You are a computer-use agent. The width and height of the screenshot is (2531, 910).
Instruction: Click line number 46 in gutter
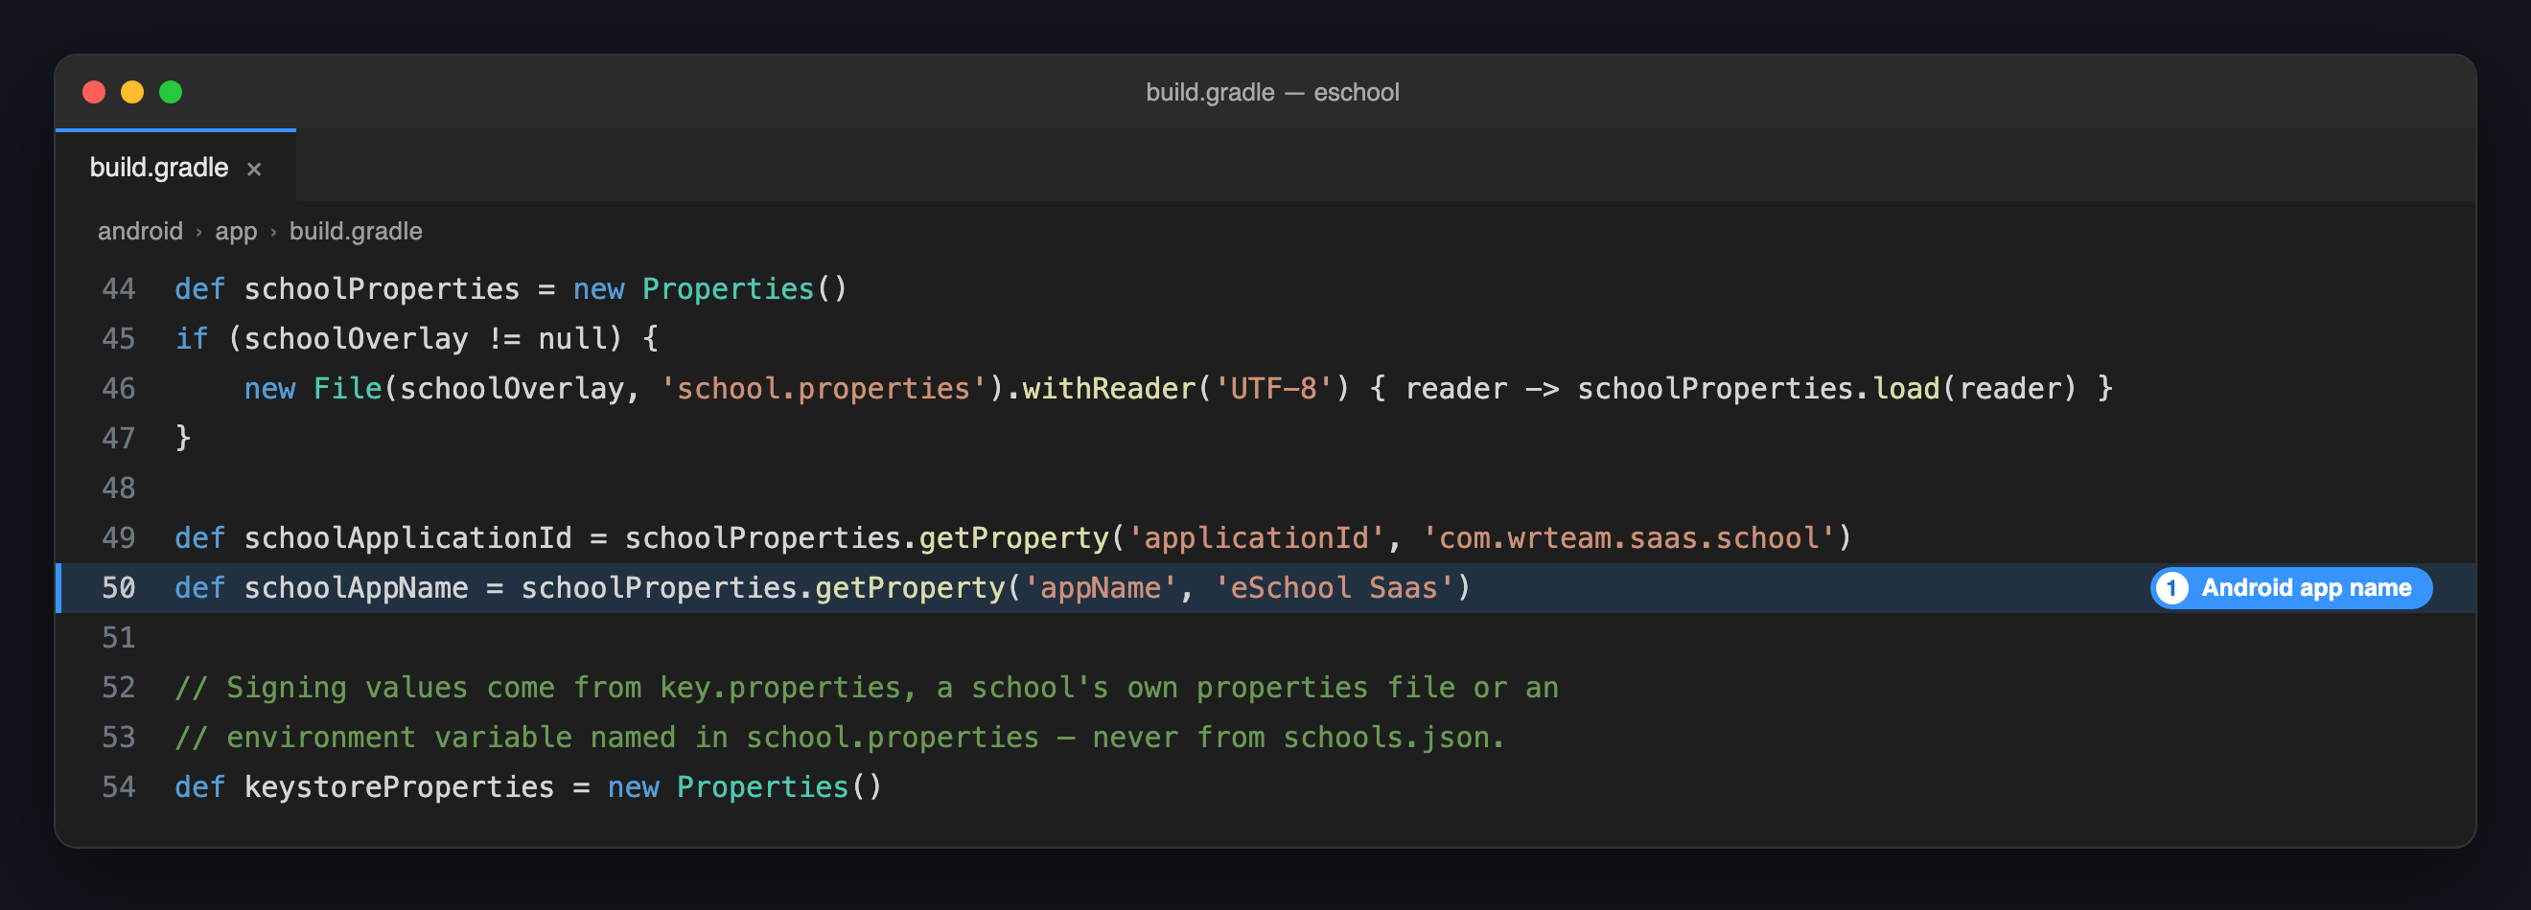(119, 389)
